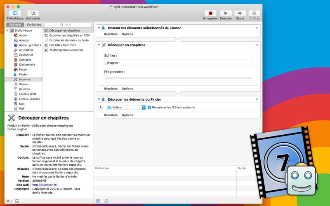Collapse the Bibliothèque tree triangle
The height and width of the screenshot is (206, 330).
7,30
